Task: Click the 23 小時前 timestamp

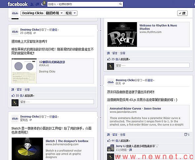Action: click(x=26, y=33)
